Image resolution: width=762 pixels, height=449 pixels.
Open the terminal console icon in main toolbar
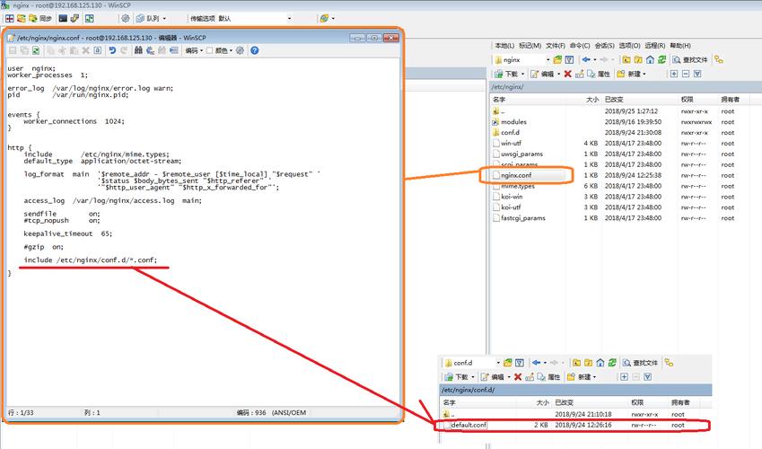63,19
